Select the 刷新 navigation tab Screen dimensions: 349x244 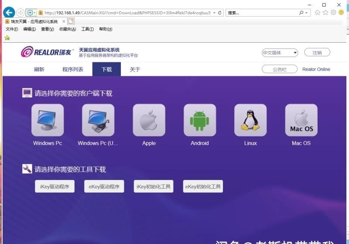[x=39, y=69]
